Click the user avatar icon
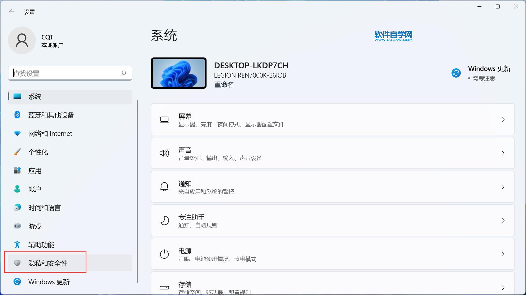 click(22, 41)
